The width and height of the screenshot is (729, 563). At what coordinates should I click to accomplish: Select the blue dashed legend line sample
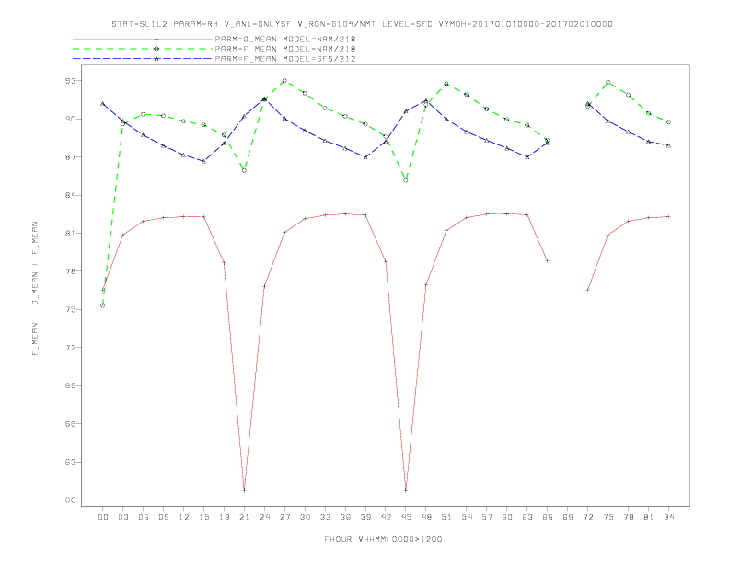click(x=143, y=59)
